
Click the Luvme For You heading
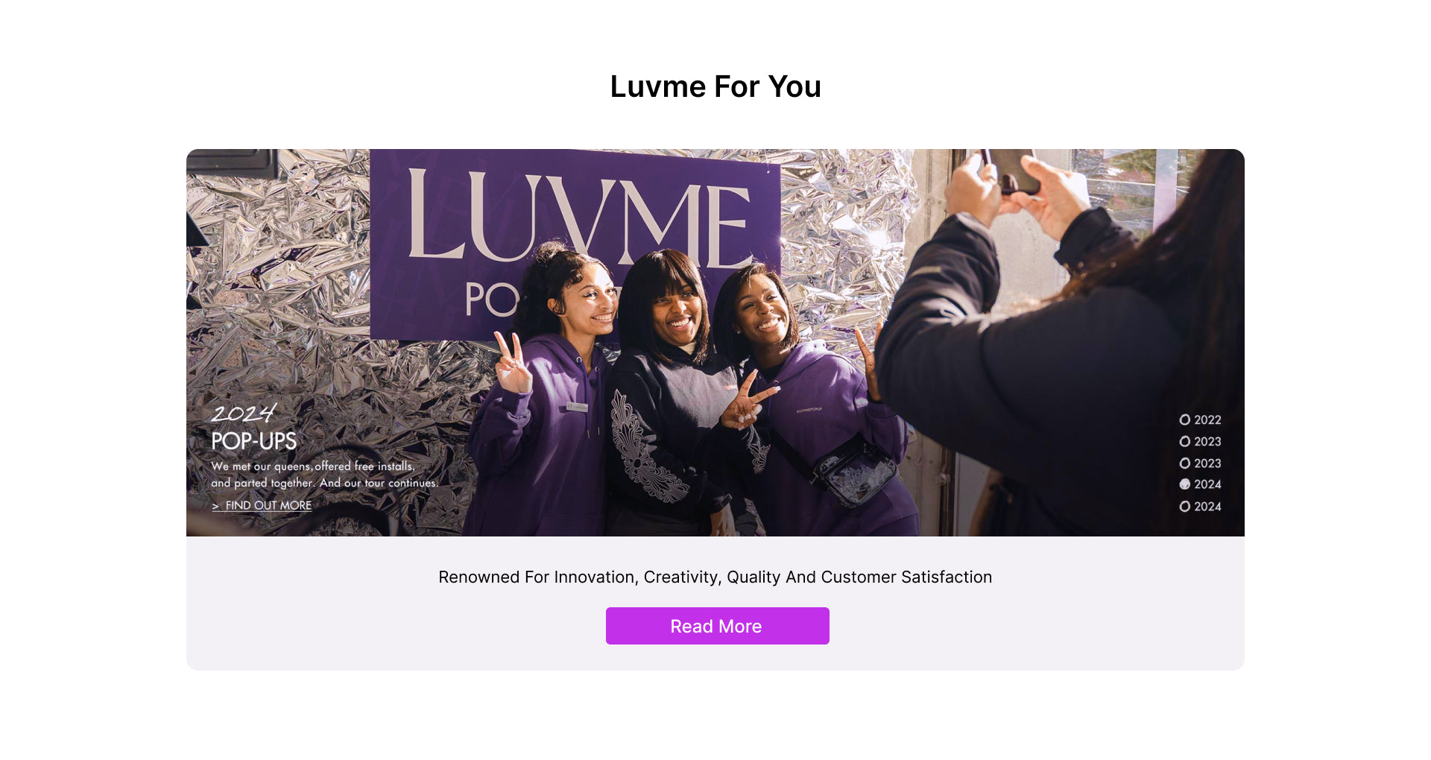coord(715,86)
